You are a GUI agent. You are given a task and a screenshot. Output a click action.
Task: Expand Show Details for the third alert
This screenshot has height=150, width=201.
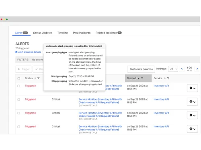[88, 119]
